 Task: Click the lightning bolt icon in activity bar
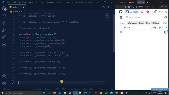4,45
